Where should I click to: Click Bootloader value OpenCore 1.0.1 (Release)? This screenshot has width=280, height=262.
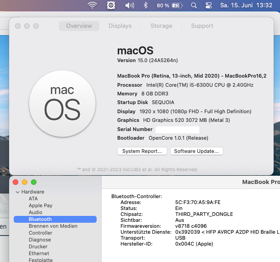click(178, 138)
